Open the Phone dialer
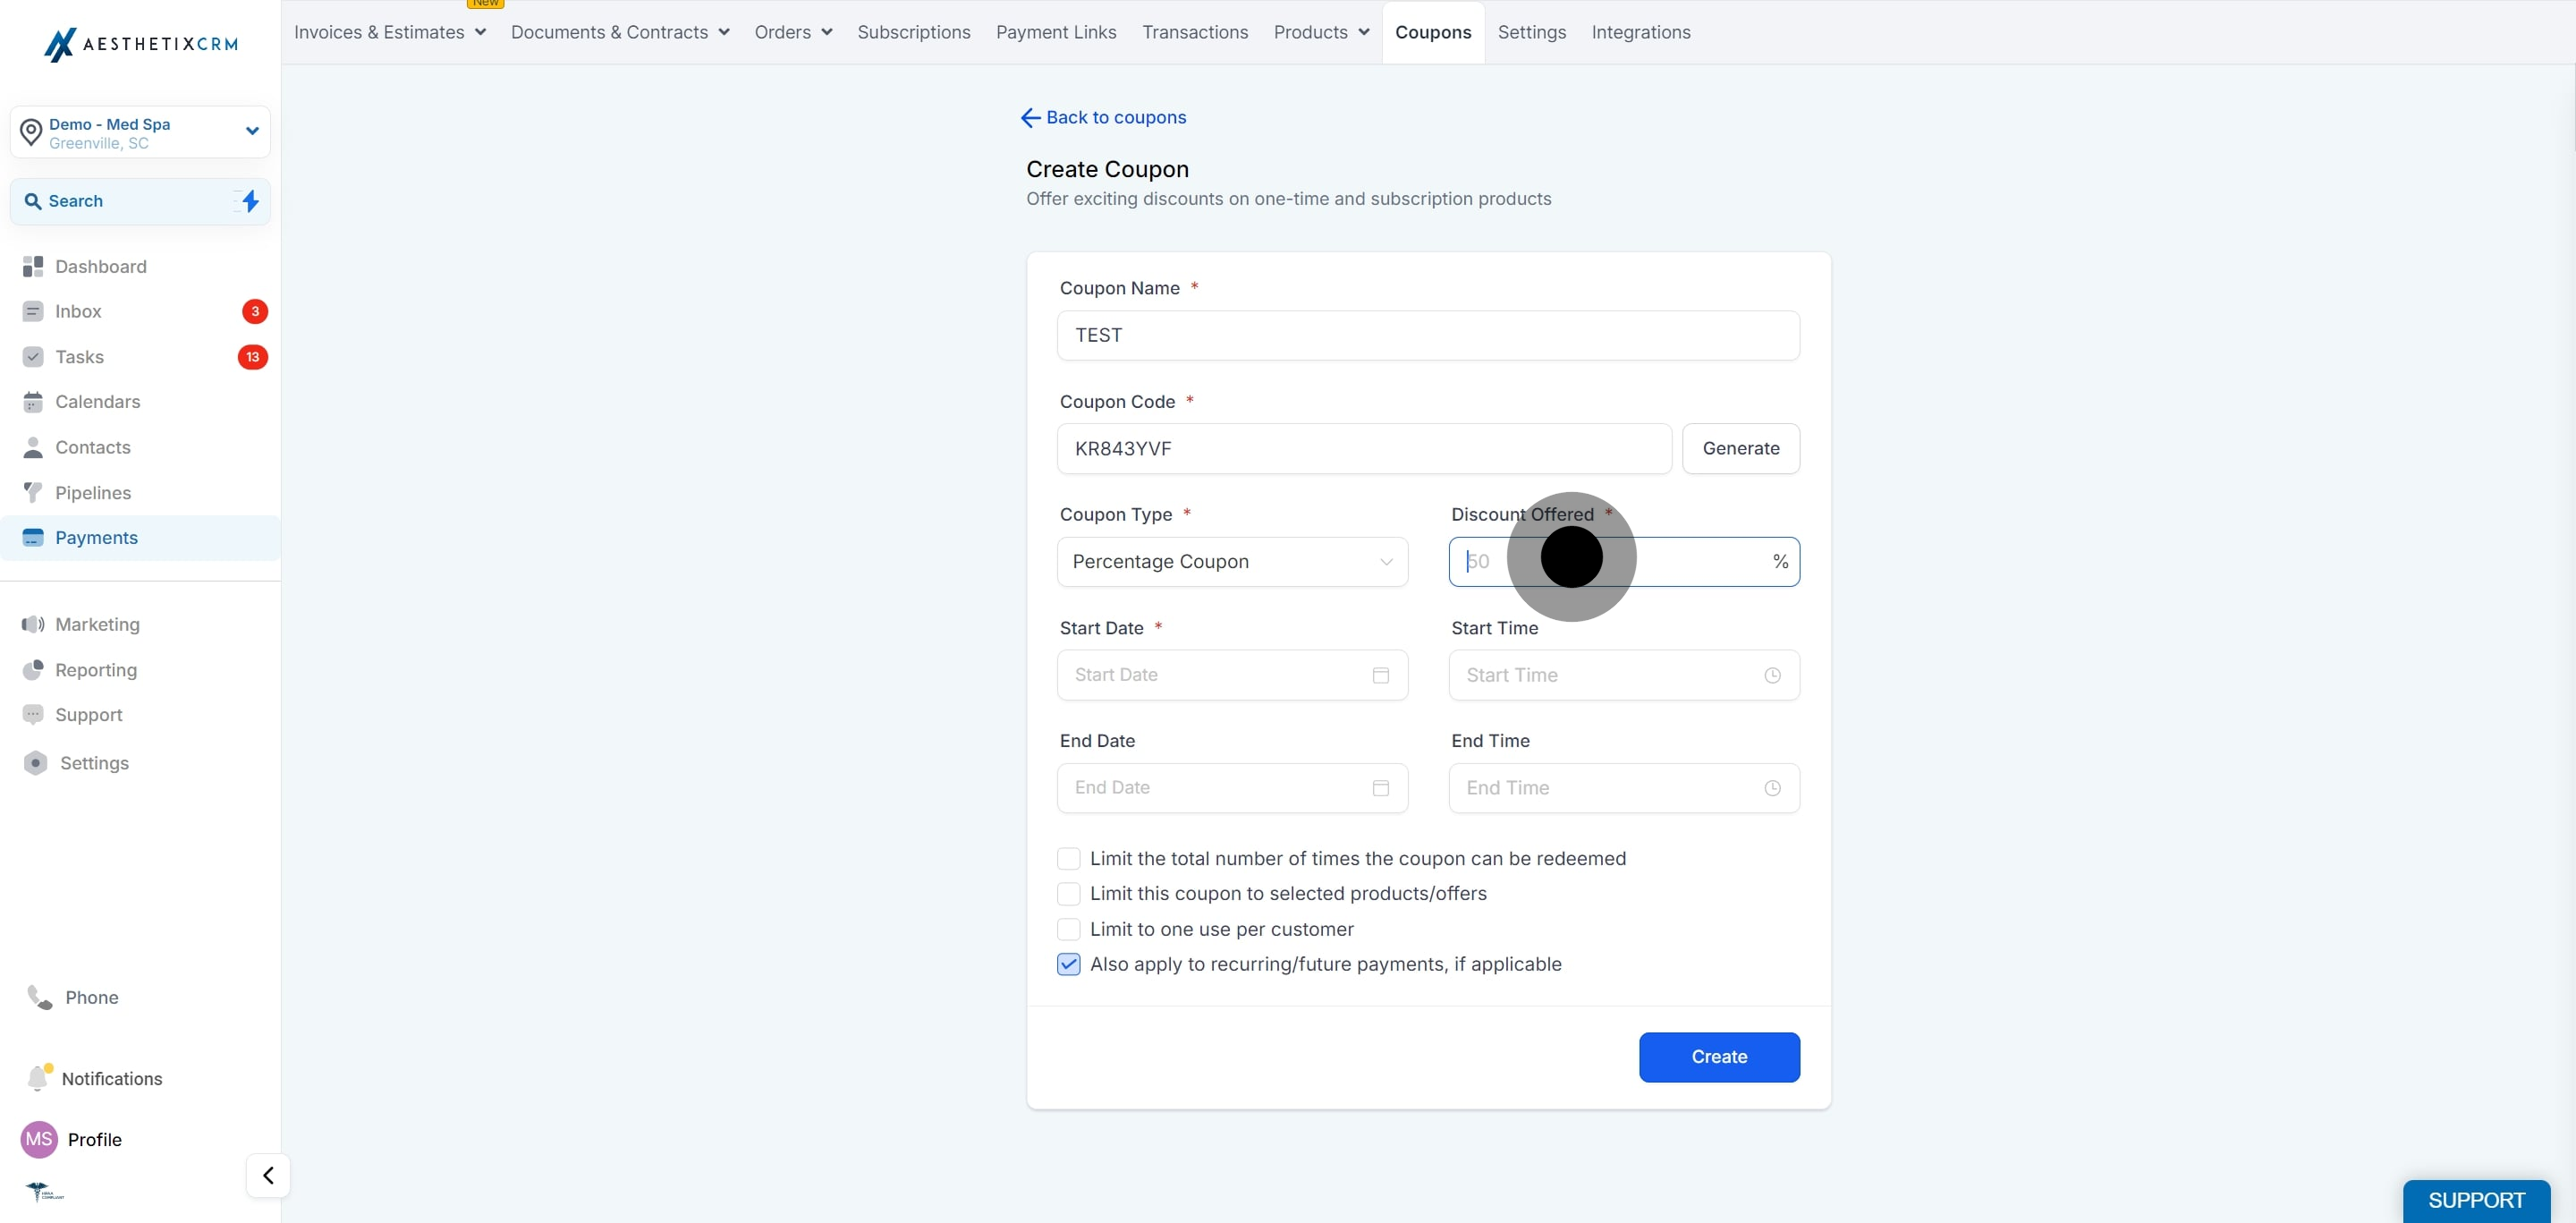 (x=72, y=997)
